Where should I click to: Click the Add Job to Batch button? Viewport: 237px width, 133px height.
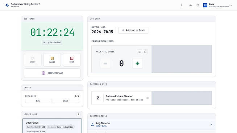tap(133, 30)
